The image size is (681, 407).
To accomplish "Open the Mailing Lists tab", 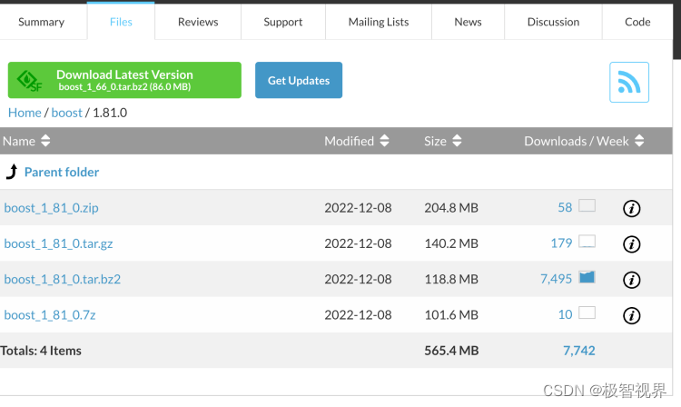I will click(379, 22).
